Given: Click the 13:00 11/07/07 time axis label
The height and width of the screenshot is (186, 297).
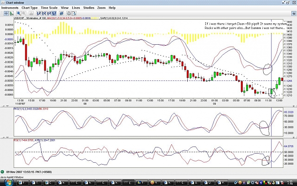Looking at the screenshot, I should (20, 102).
